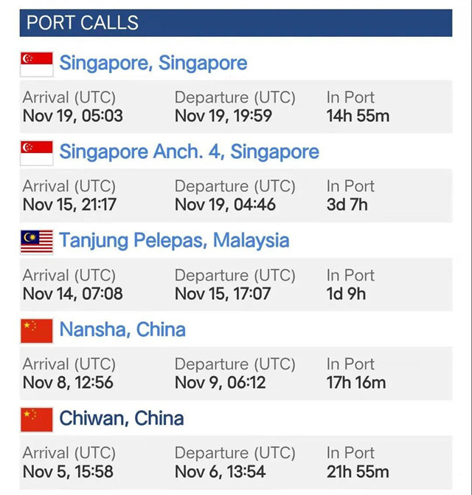Click the Malaysia flag icon

(36, 241)
